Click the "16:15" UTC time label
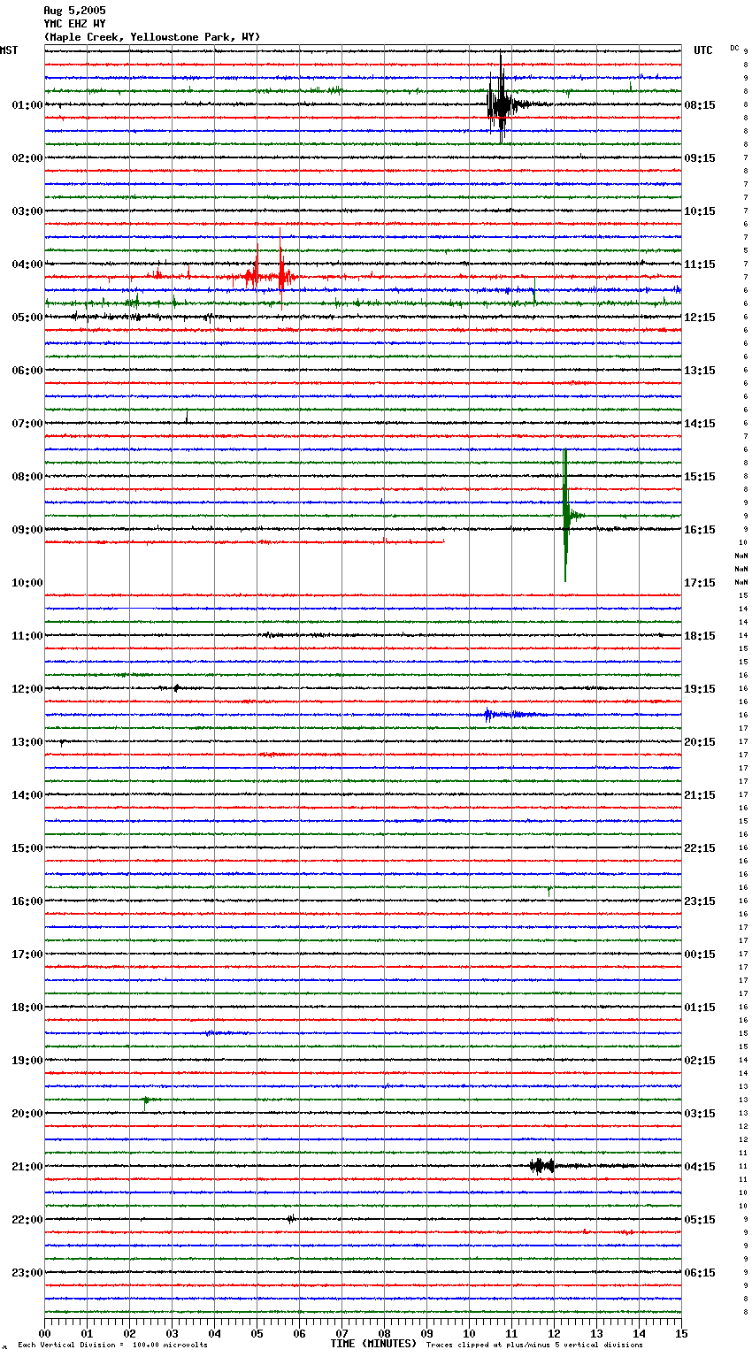 pos(700,530)
